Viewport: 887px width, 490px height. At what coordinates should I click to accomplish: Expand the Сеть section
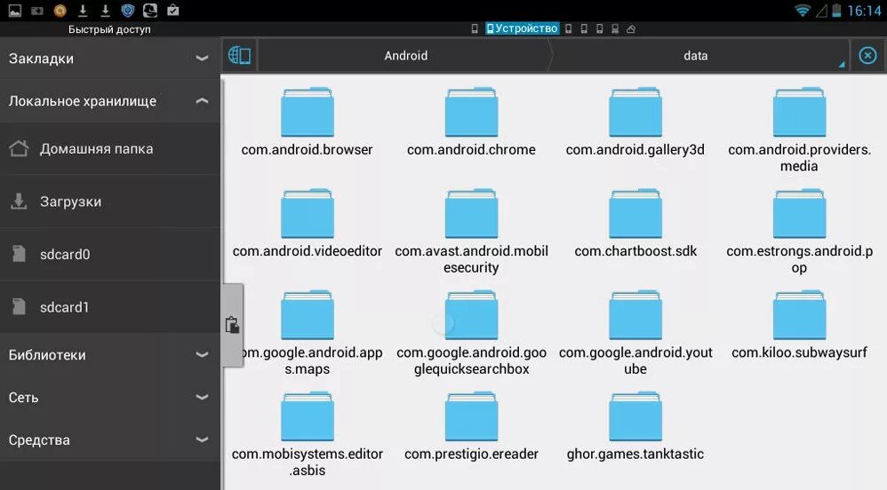(109, 398)
